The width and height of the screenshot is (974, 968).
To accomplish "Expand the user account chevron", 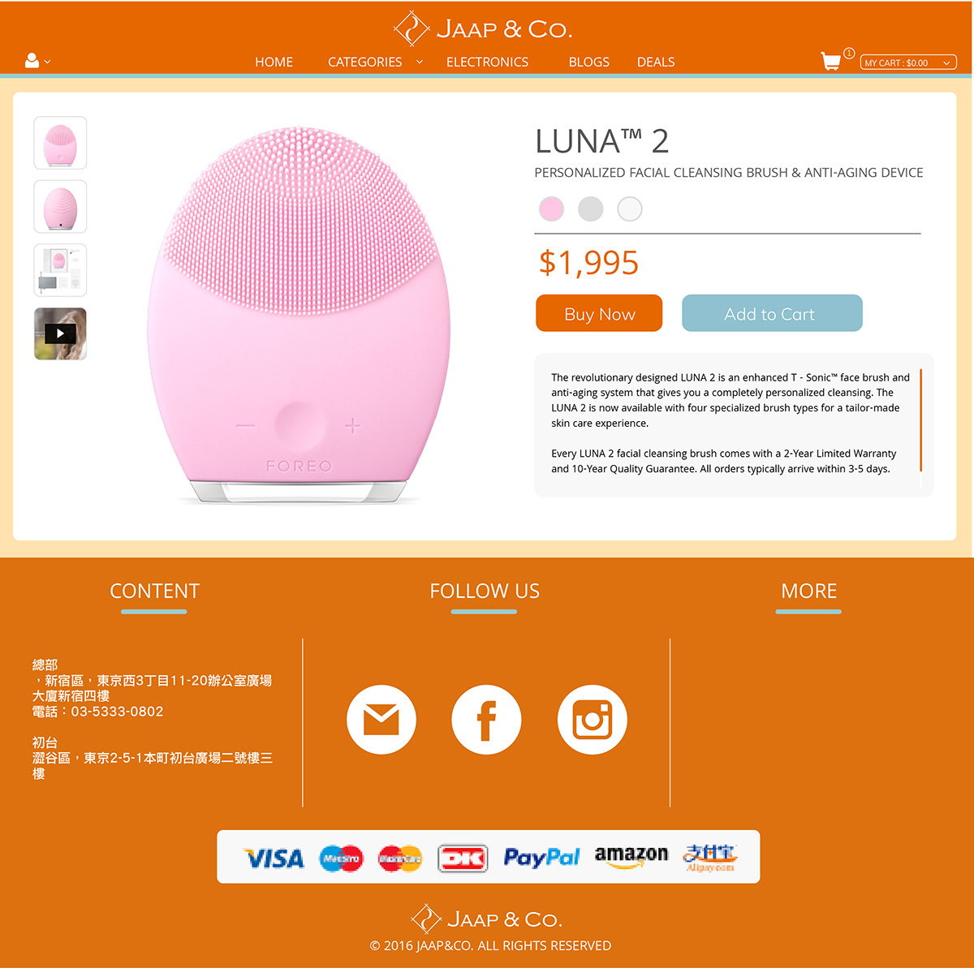I will (47, 62).
